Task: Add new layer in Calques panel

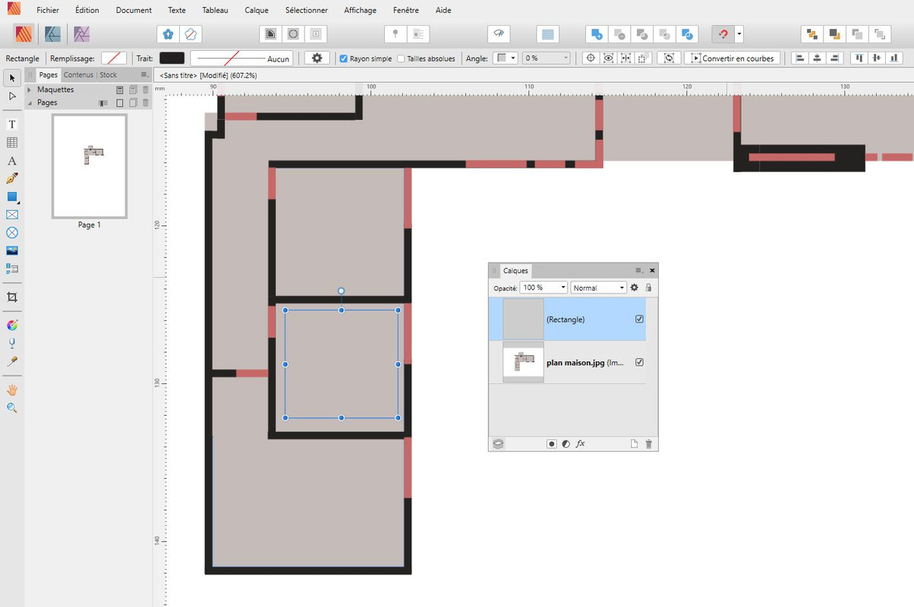Action: coord(635,444)
